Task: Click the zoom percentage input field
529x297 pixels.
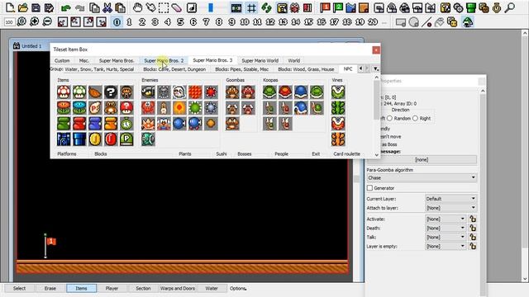Action: coord(9,22)
